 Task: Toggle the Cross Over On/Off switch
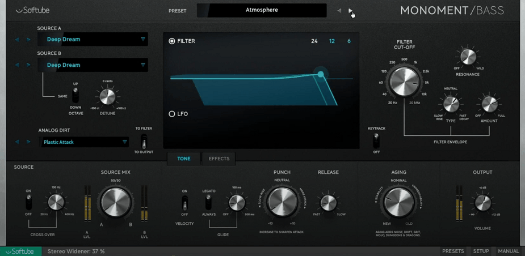click(29, 203)
